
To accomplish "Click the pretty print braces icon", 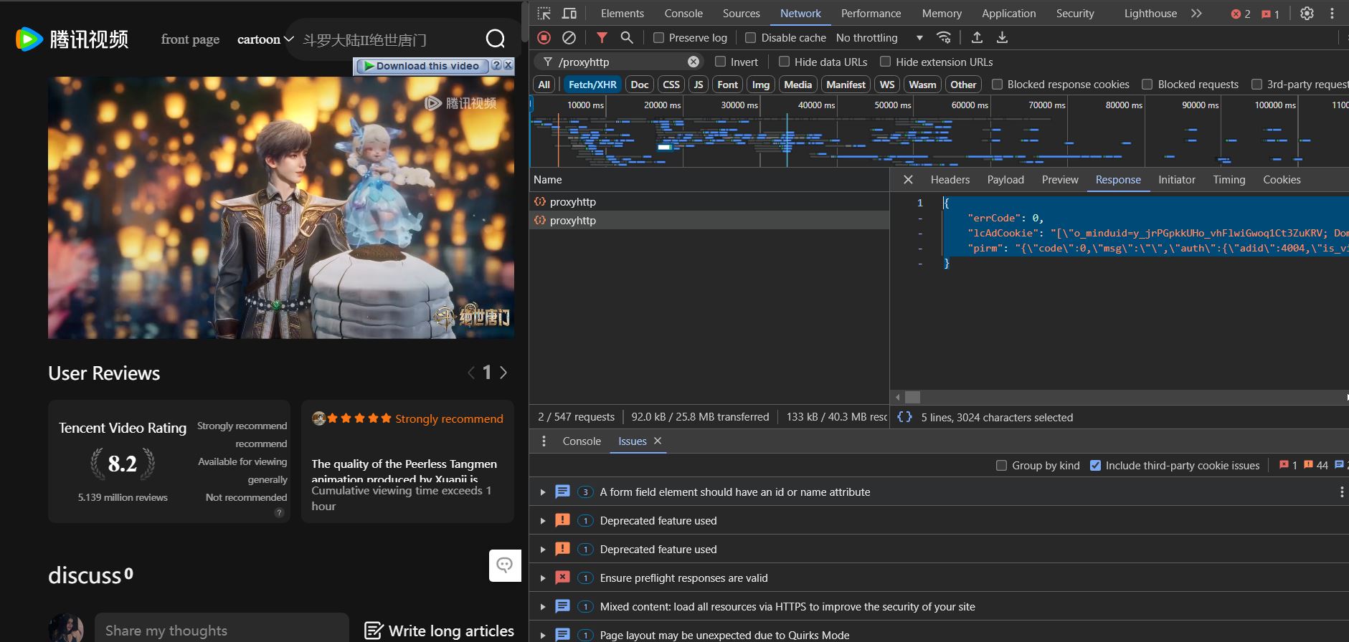I will click(905, 417).
